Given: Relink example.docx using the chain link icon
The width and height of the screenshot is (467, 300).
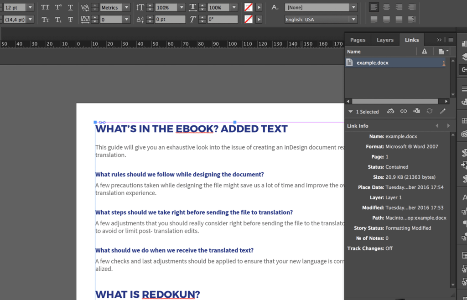Looking at the screenshot, I should pos(404,111).
